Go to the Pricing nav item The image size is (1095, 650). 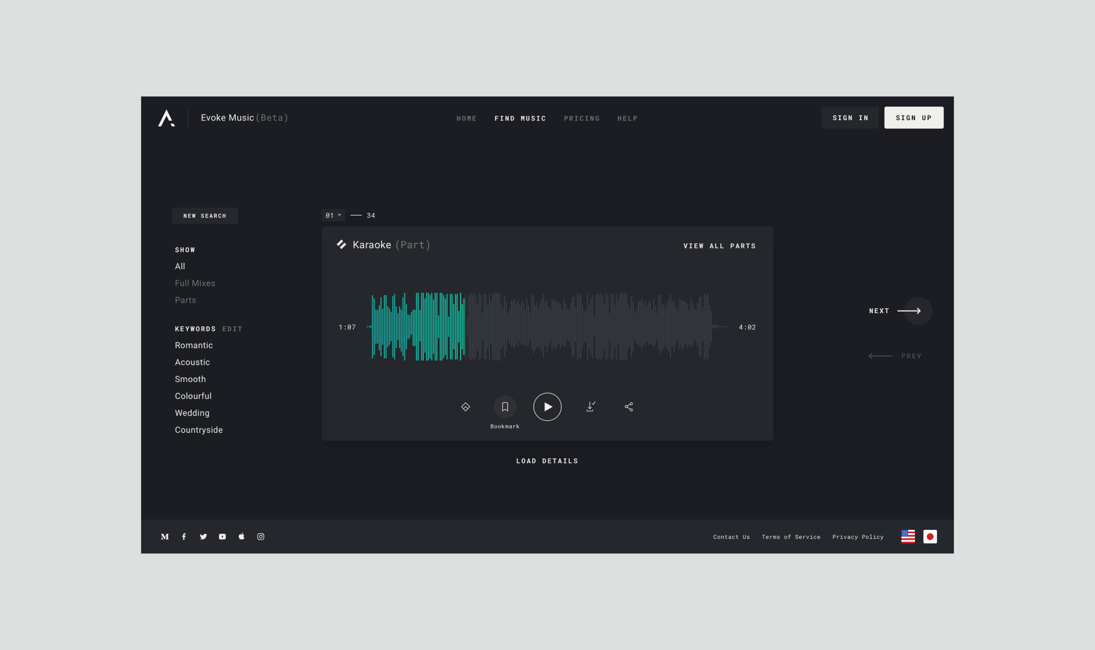tap(582, 118)
